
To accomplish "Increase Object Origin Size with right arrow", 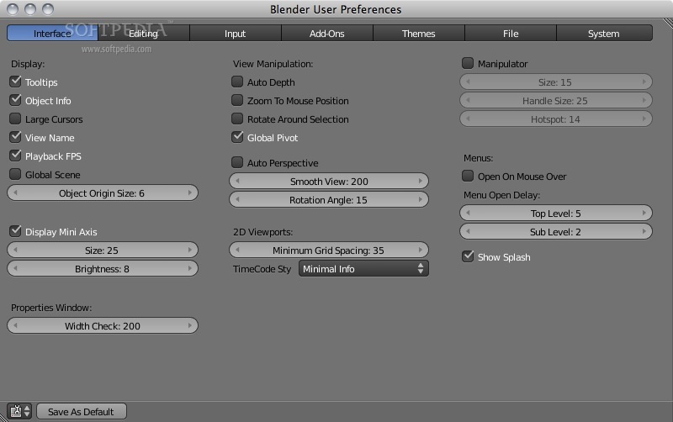I will tap(190, 193).
